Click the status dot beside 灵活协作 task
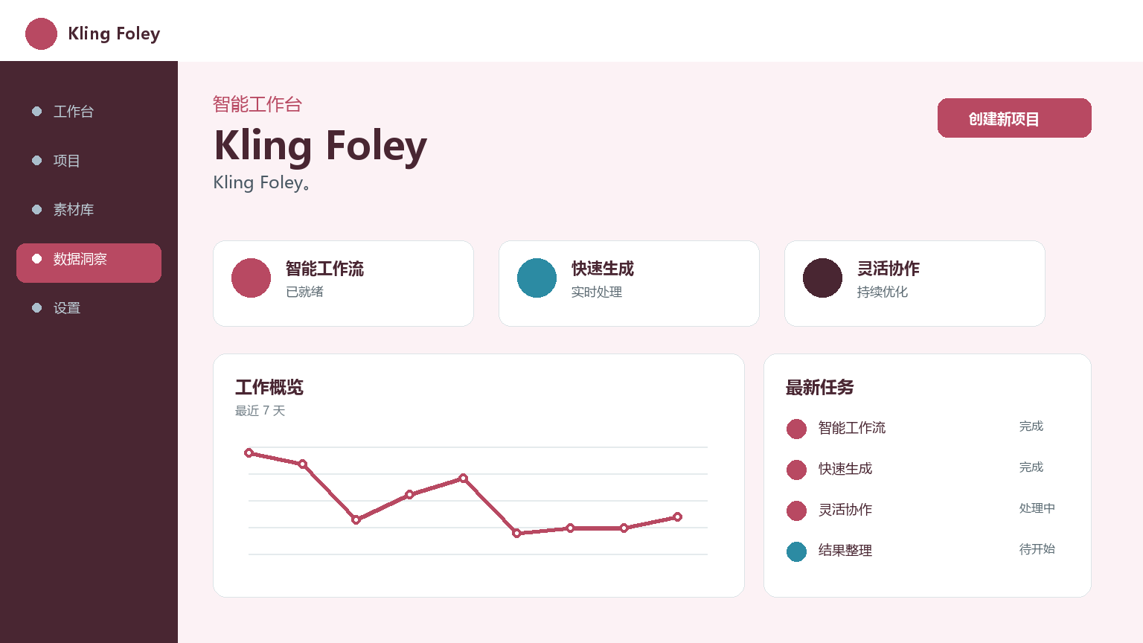Screen dimensions: 1143x643 [796, 511]
